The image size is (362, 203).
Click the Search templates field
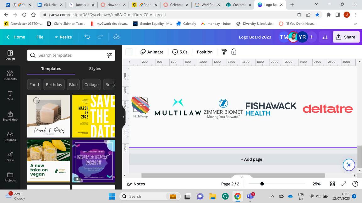tap(71, 55)
